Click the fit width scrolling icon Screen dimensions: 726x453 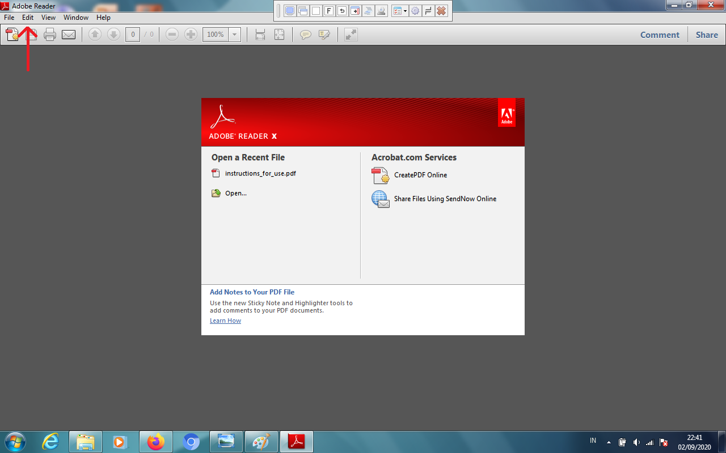pos(260,35)
